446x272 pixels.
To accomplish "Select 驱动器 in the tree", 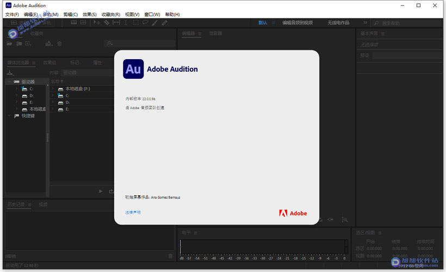I will (28, 82).
